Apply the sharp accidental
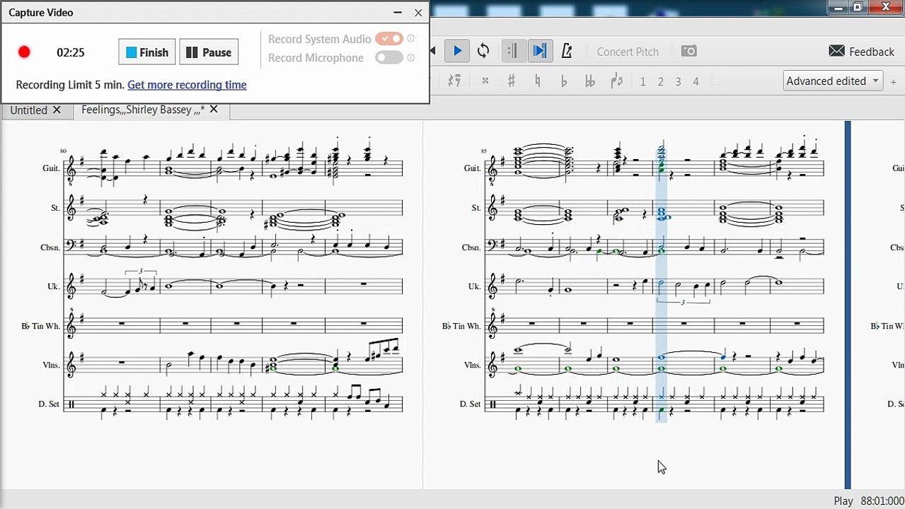 point(511,81)
